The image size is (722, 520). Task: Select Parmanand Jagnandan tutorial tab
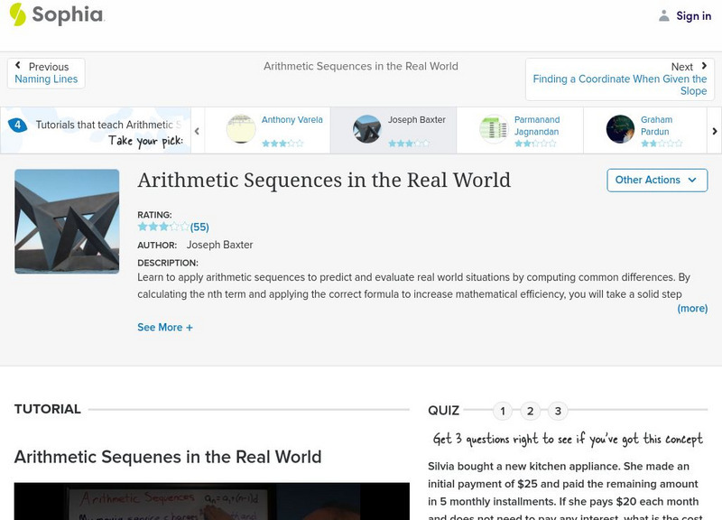520,130
